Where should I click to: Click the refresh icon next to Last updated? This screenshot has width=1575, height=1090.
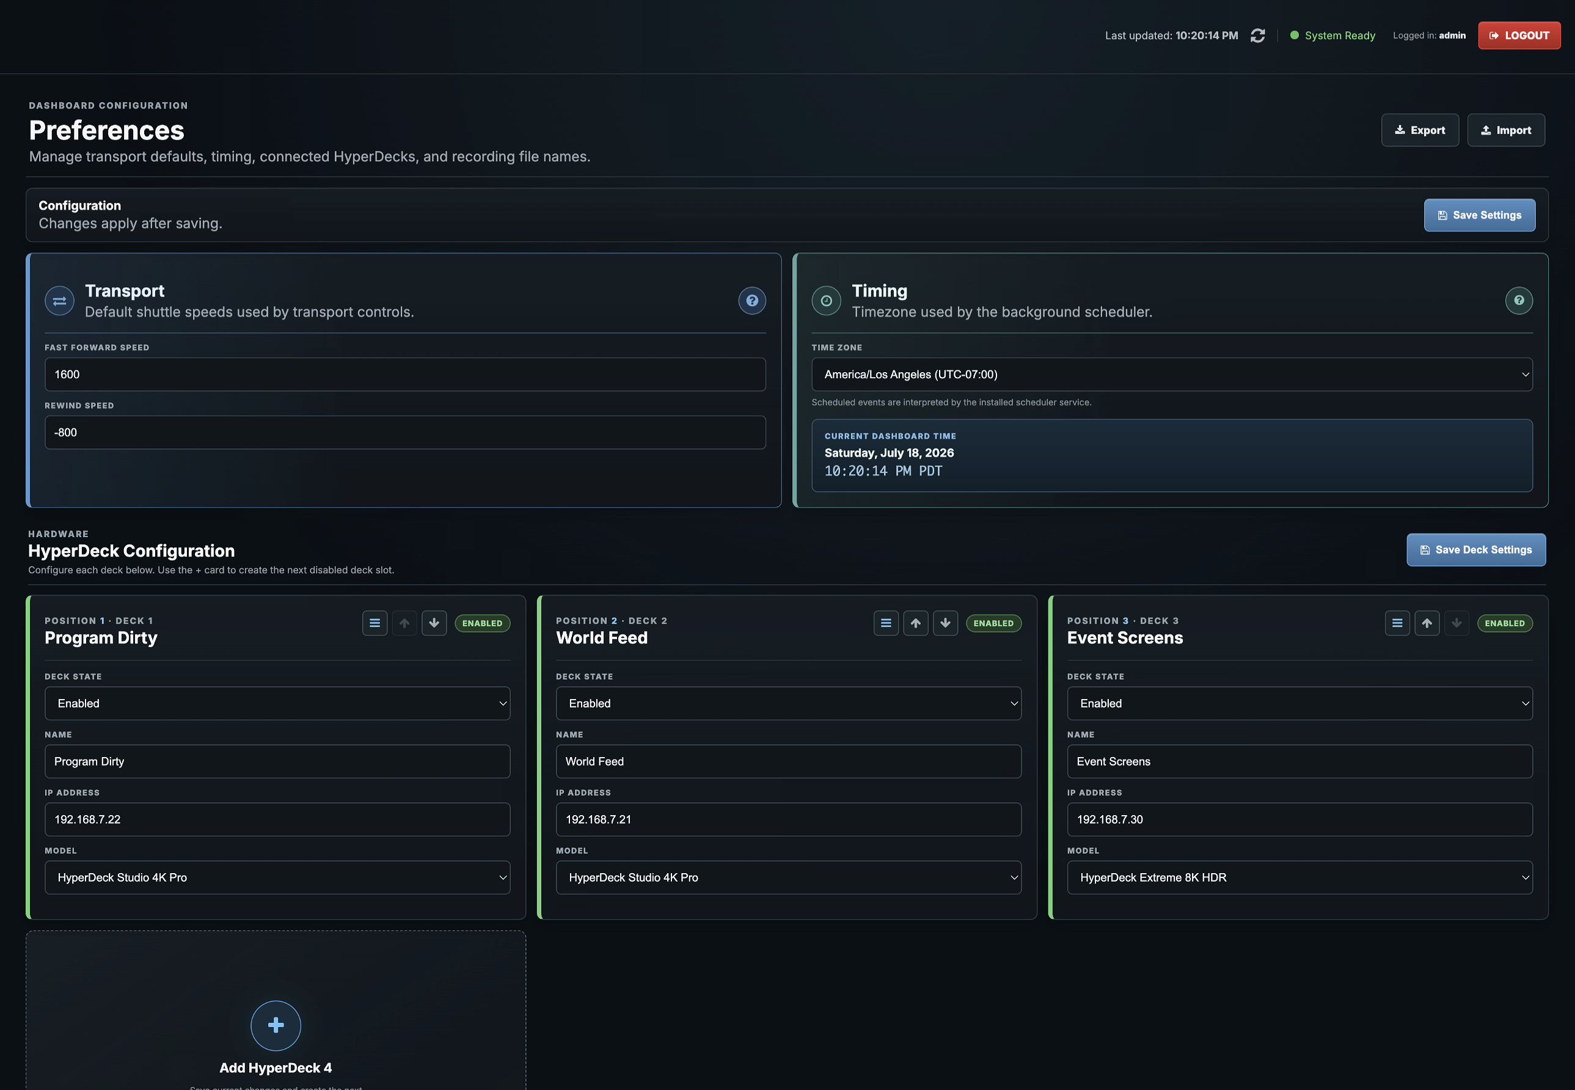(1257, 35)
